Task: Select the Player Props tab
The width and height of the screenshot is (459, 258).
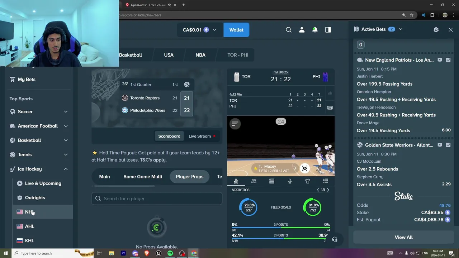Action: click(189, 177)
